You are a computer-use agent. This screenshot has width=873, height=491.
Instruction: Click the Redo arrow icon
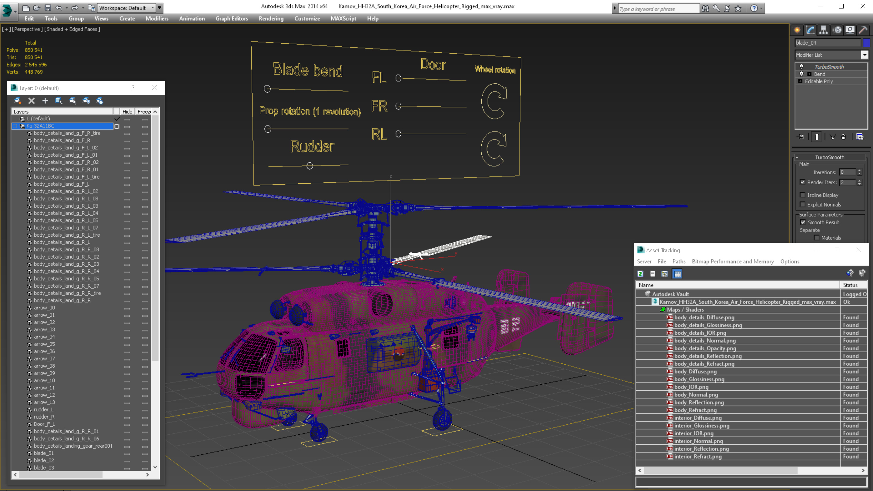(x=75, y=8)
